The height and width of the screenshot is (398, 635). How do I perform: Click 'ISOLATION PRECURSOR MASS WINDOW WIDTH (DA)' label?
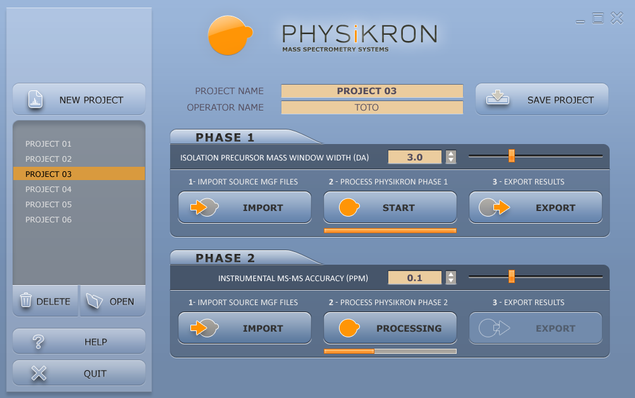pos(274,158)
